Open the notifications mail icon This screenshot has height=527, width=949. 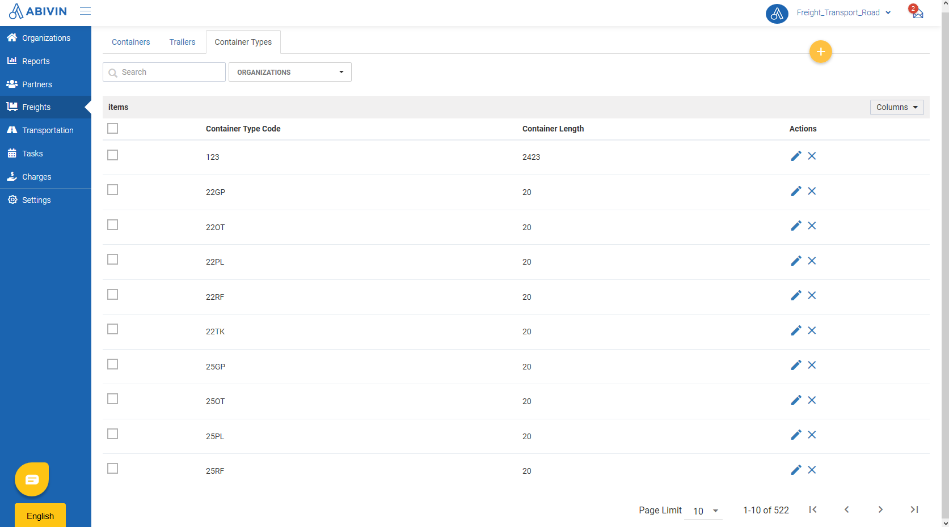(917, 12)
